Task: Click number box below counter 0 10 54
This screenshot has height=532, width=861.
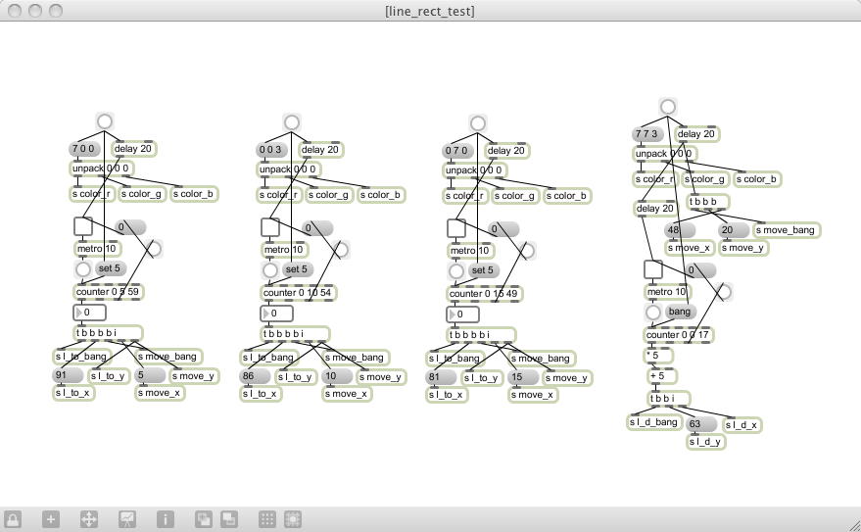Action: tap(277, 314)
